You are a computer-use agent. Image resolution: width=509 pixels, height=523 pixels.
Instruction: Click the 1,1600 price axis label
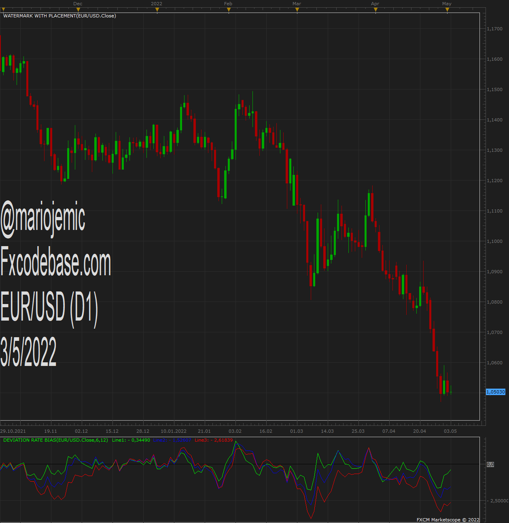(494, 59)
